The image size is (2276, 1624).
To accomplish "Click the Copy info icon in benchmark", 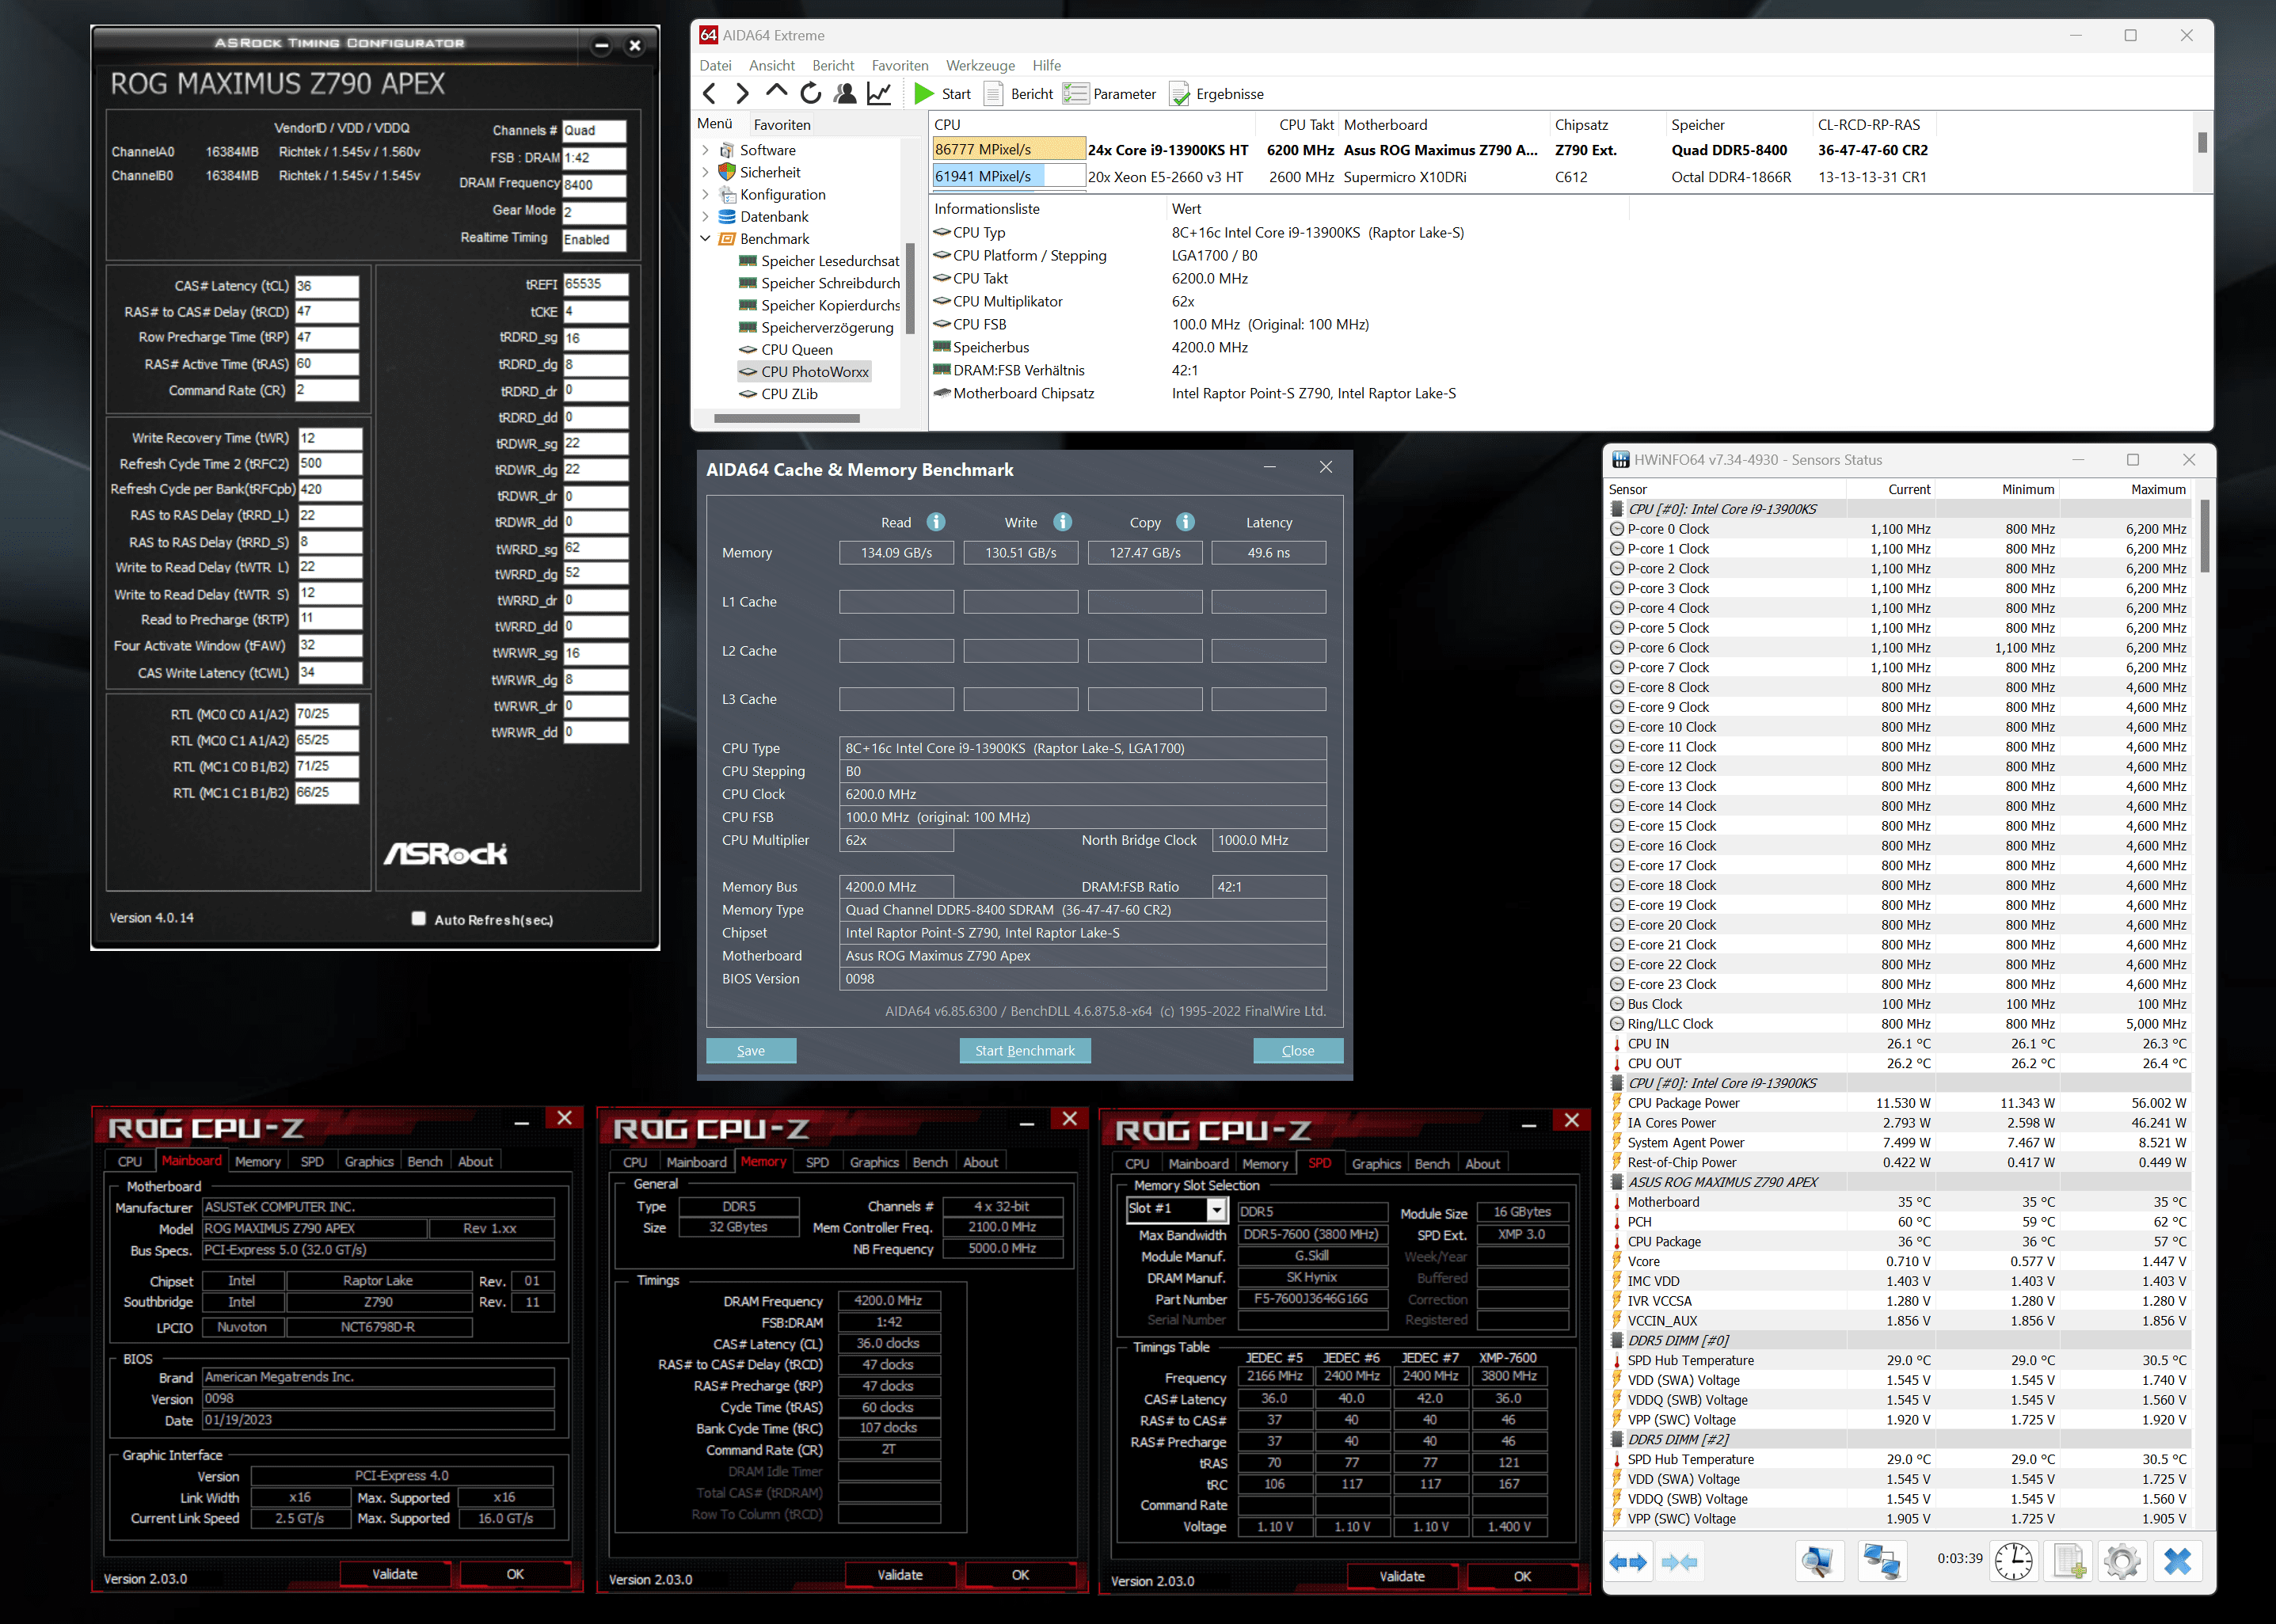I will 1186,522.
